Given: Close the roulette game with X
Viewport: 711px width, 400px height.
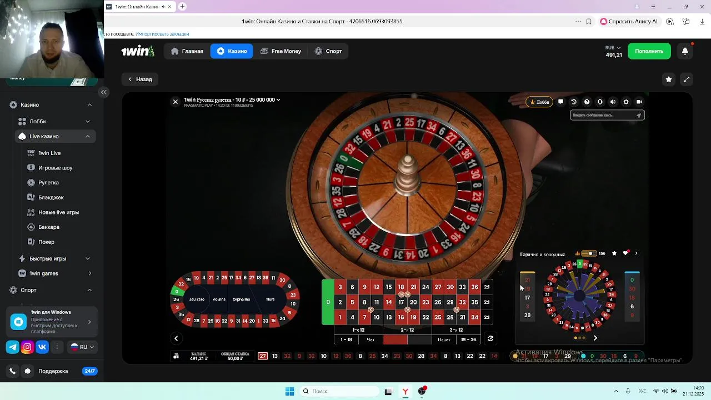Looking at the screenshot, I should tap(175, 102).
